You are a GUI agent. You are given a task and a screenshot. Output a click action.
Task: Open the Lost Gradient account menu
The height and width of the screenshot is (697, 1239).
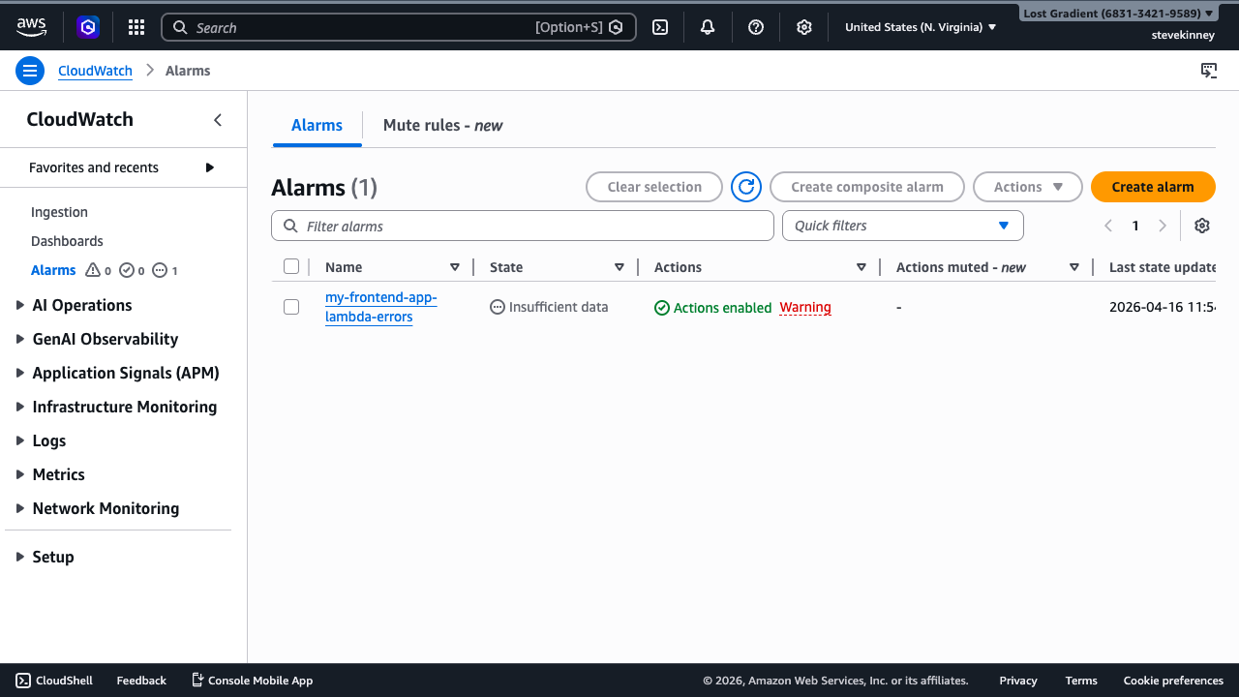1118,14
